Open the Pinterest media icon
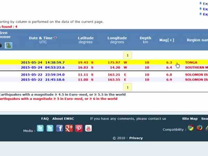Viewport: 208px width, 156px height. [x=79, y=129]
